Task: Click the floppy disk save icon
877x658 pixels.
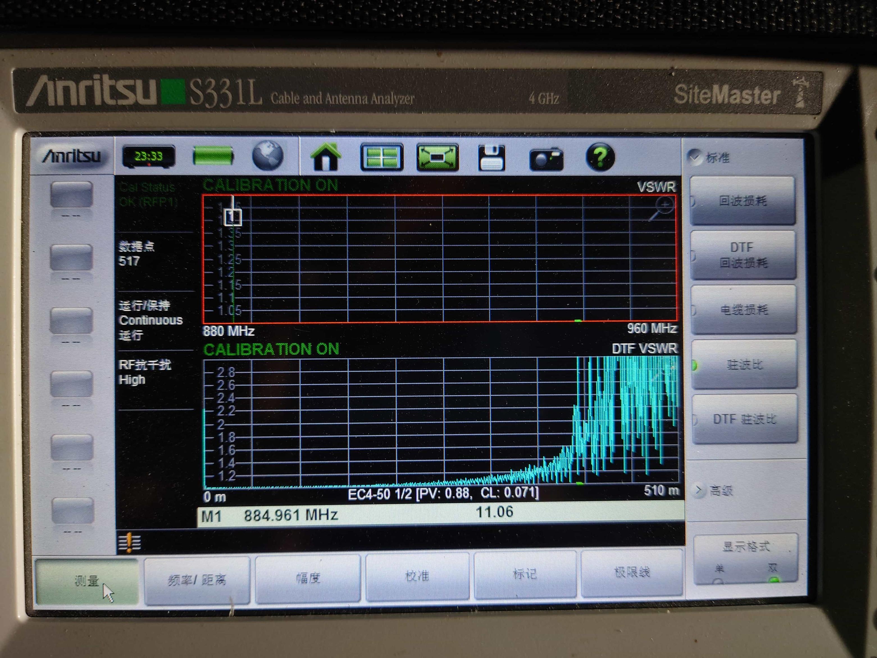Action: pyautogui.click(x=492, y=158)
